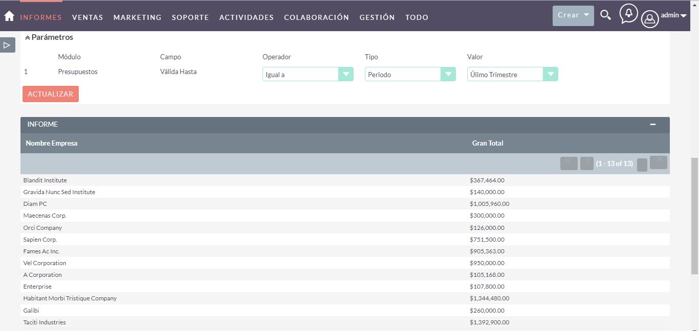The height and width of the screenshot is (331, 699).
Task: Collapse the Parámetros section
Action: pos(28,38)
